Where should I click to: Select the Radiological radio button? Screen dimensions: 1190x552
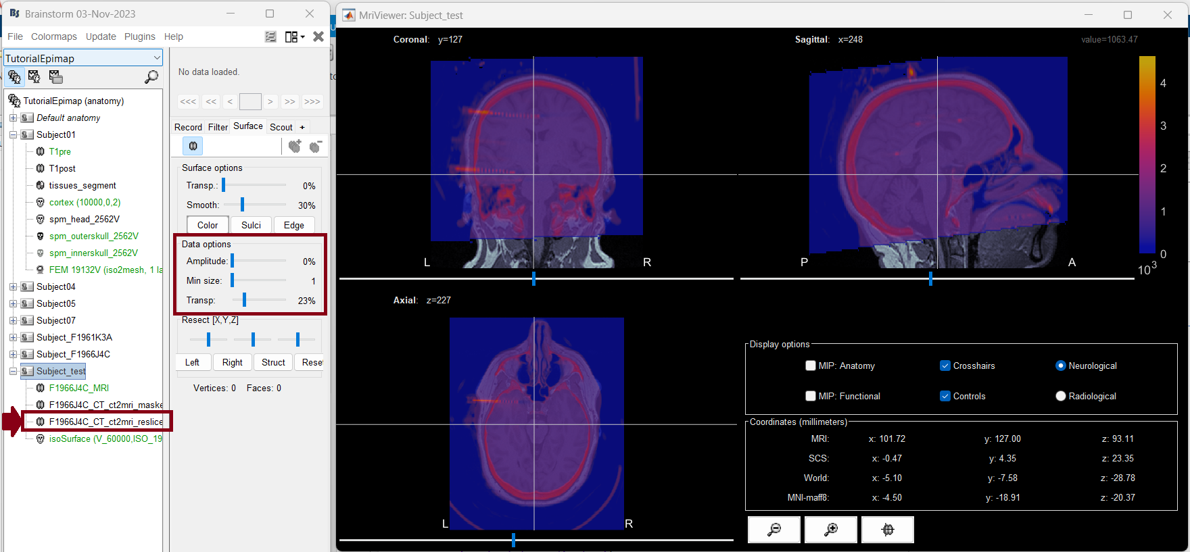[x=1061, y=396]
